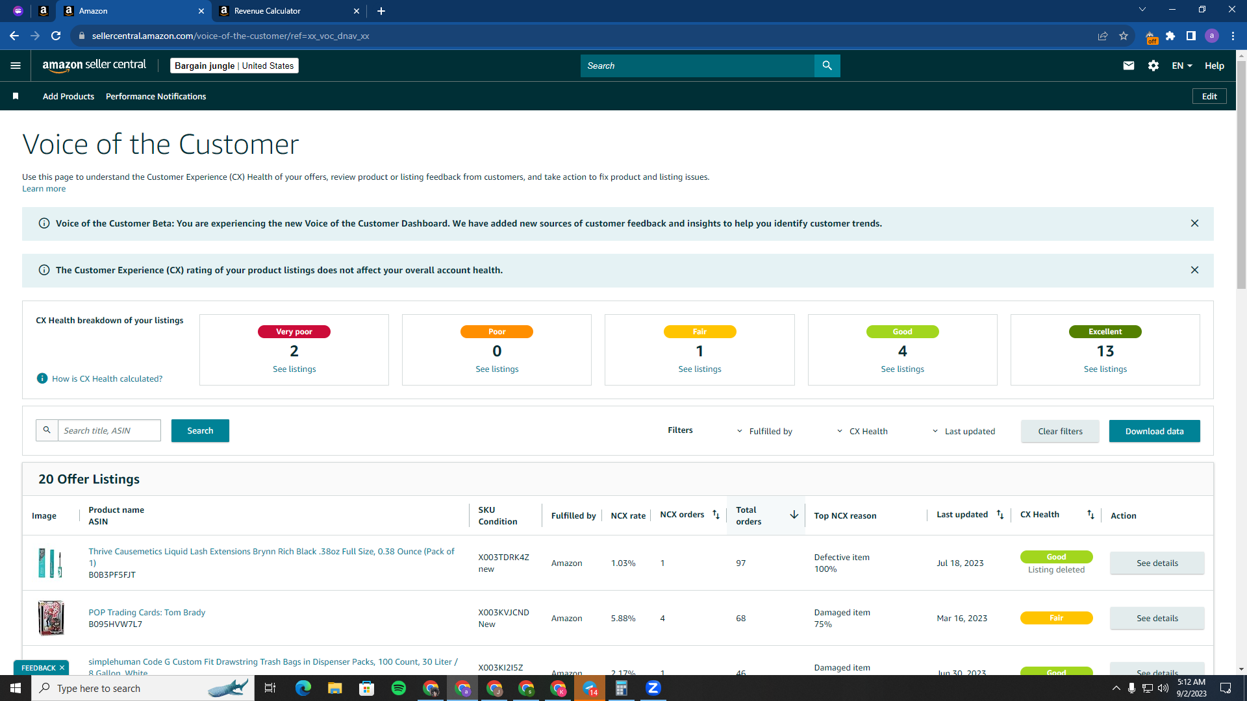Open Add Products in the navigation bar
The image size is (1247, 701).
pyautogui.click(x=68, y=96)
